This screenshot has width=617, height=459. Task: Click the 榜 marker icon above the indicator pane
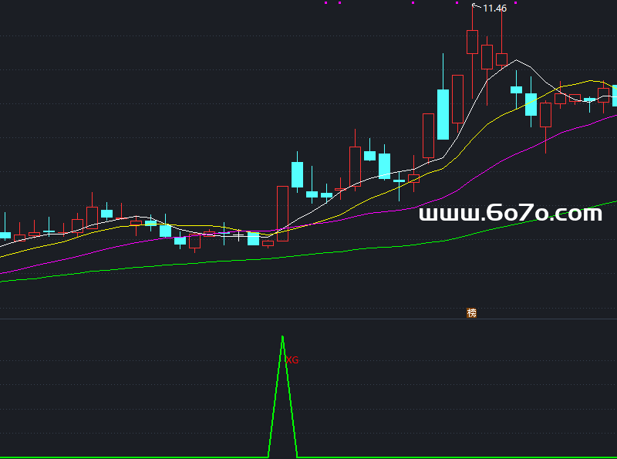471,312
